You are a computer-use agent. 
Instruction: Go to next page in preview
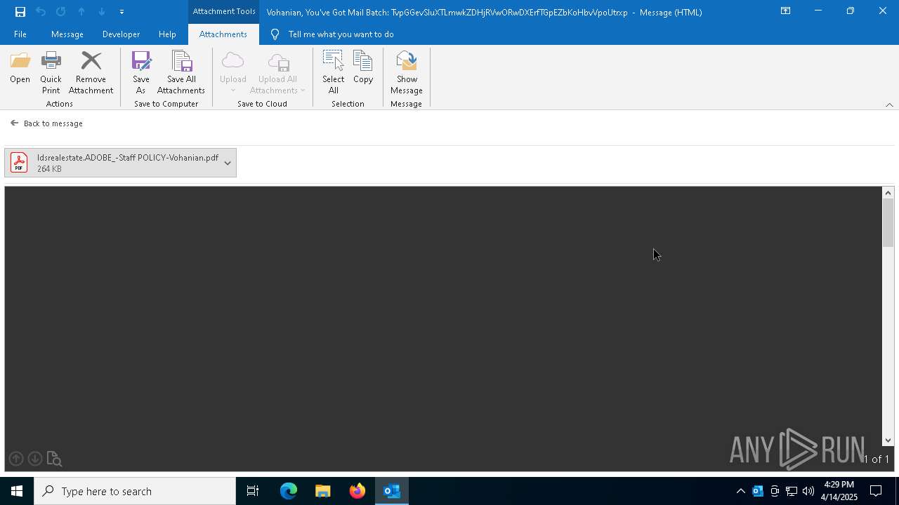[x=34, y=459]
